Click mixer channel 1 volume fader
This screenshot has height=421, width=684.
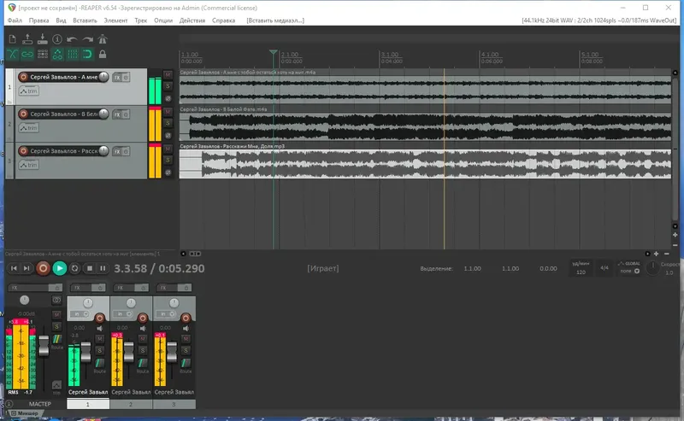pyautogui.click(x=86, y=352)
